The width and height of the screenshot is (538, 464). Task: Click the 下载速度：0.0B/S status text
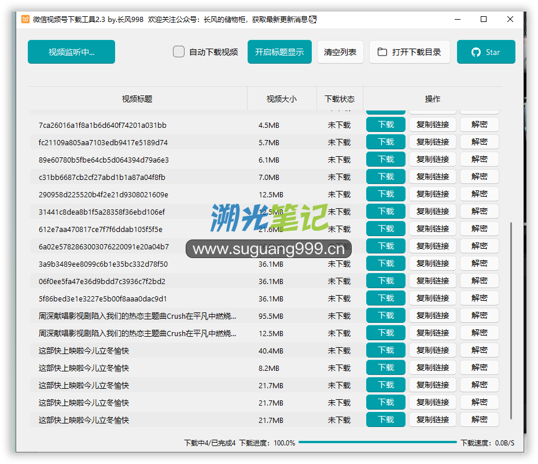(x=487, y=443)
